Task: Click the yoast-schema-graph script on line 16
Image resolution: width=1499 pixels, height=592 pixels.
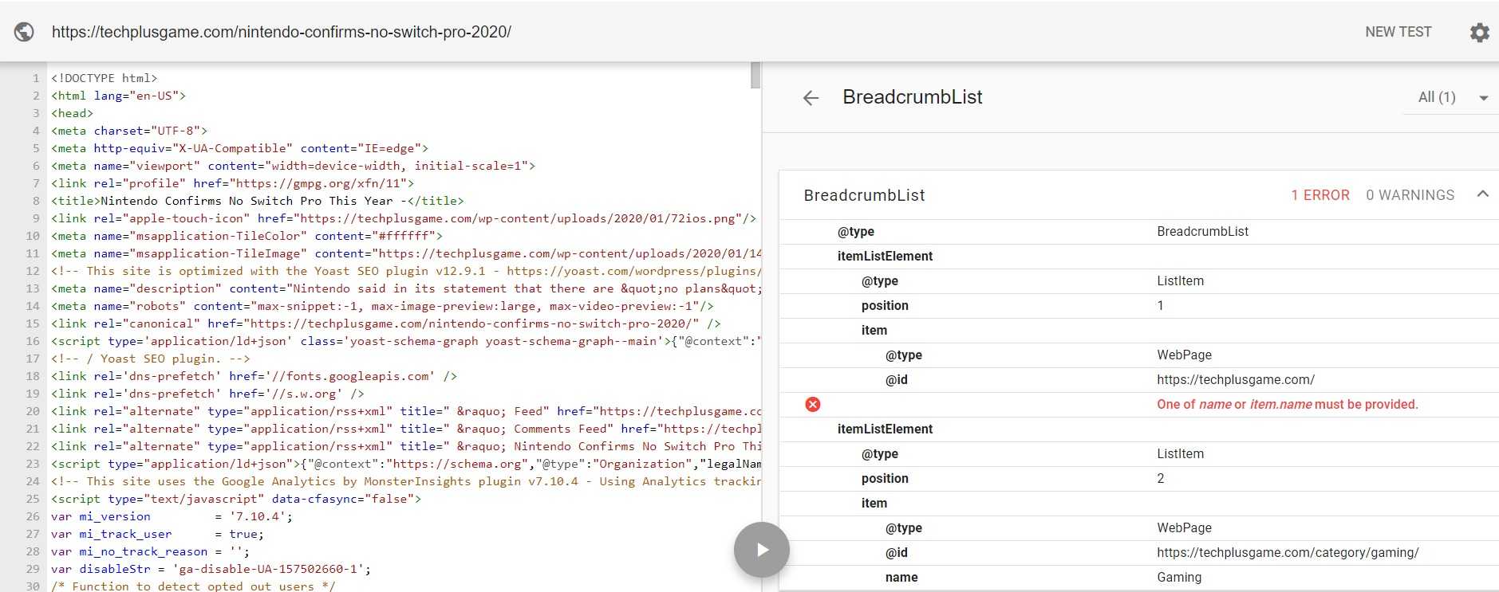Action: click(406, 341)
